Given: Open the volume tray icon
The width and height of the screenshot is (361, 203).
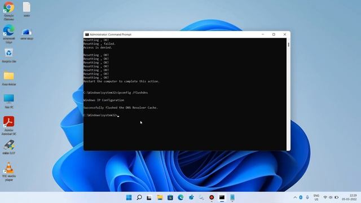Looking at the screenshot, I should [331, 197].
